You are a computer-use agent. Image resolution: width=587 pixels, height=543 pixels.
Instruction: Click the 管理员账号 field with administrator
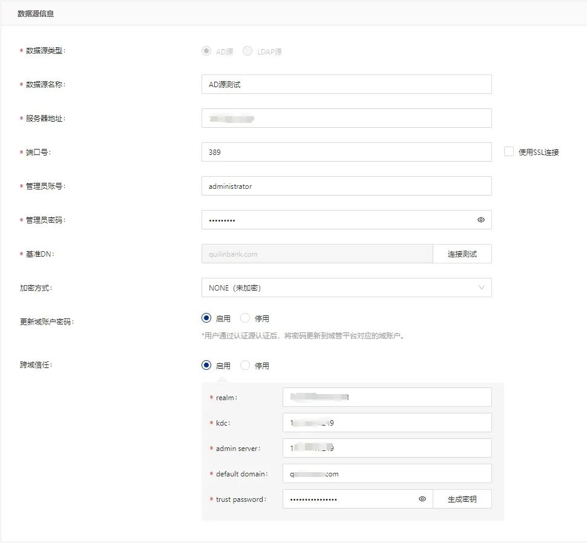point(347,186)
